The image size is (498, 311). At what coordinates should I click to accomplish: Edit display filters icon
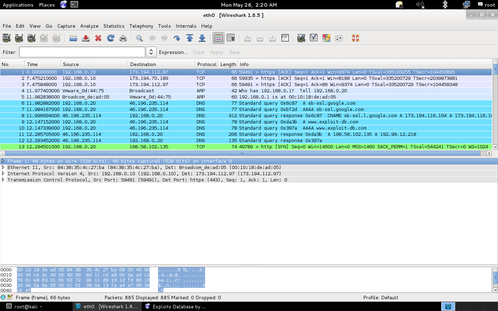point(314,38)
